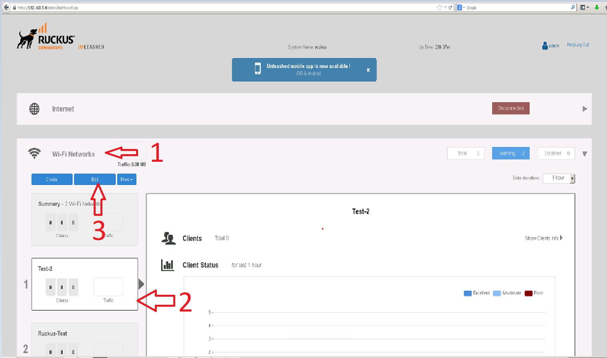Click the admin account link

(x=554, y=46)
